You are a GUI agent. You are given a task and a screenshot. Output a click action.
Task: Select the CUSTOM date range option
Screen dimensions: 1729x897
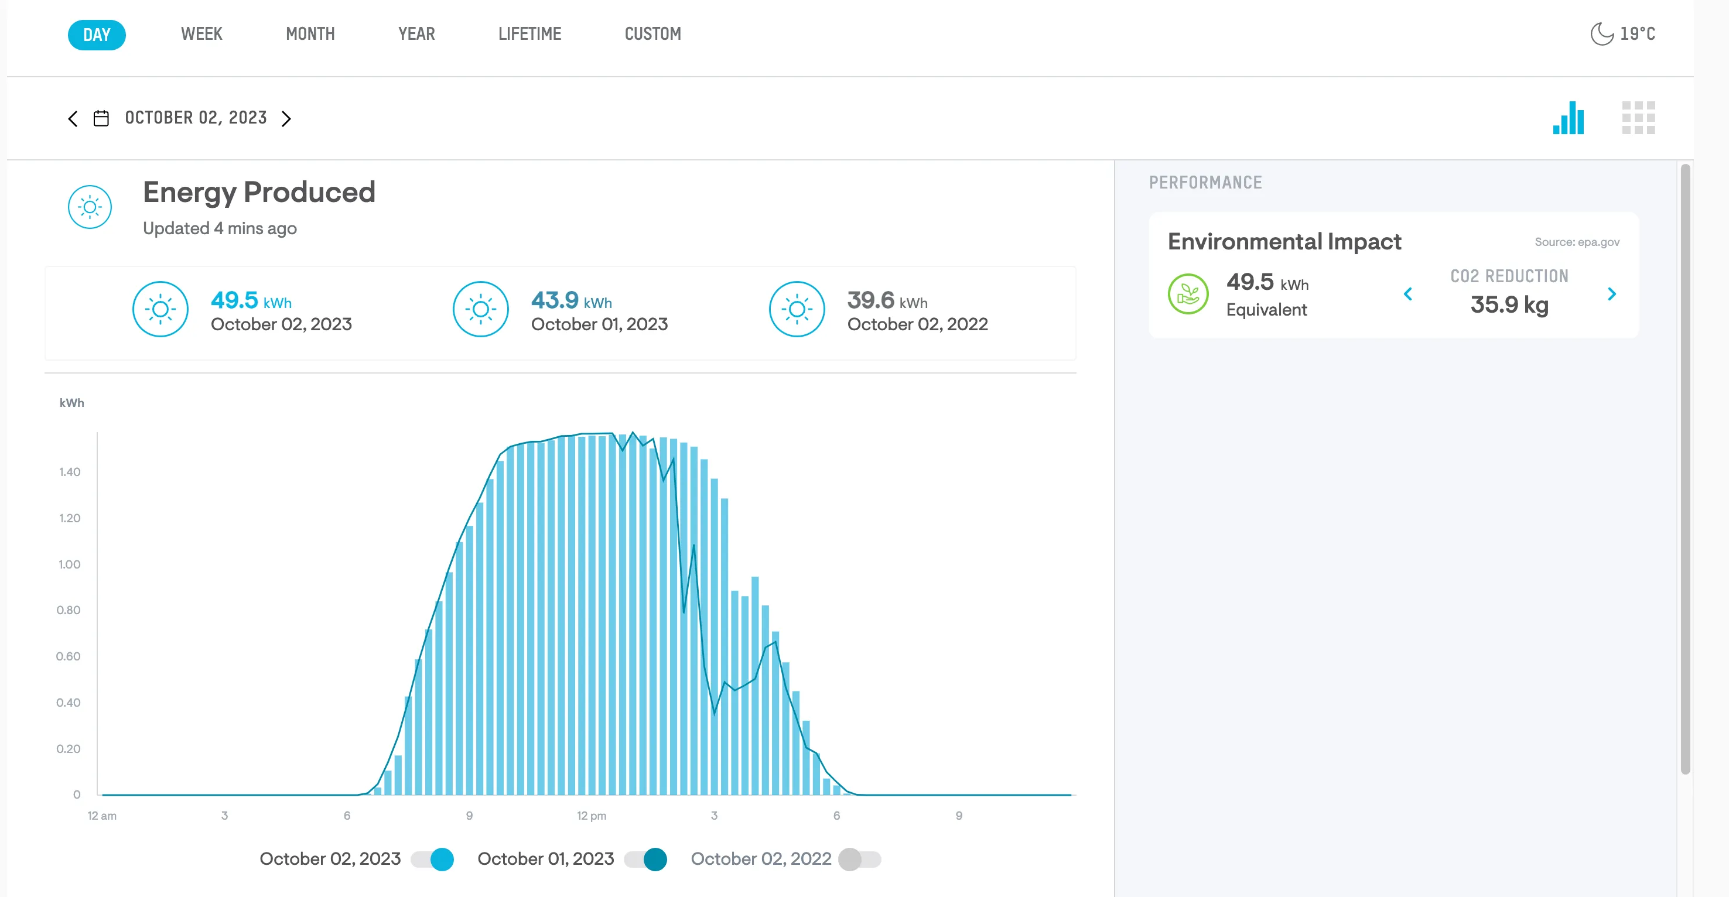(x=652, y=34)
